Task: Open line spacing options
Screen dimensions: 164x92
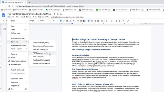Action: click(102, 21)
